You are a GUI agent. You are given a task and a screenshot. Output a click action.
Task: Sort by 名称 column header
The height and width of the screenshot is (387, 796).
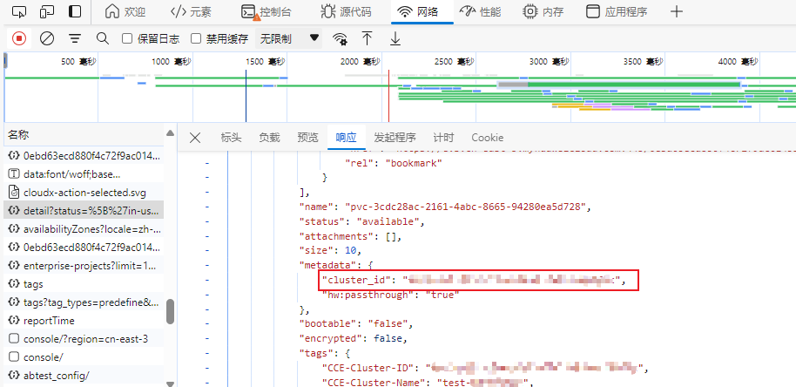pyautogui.click(x=84, y=134)
